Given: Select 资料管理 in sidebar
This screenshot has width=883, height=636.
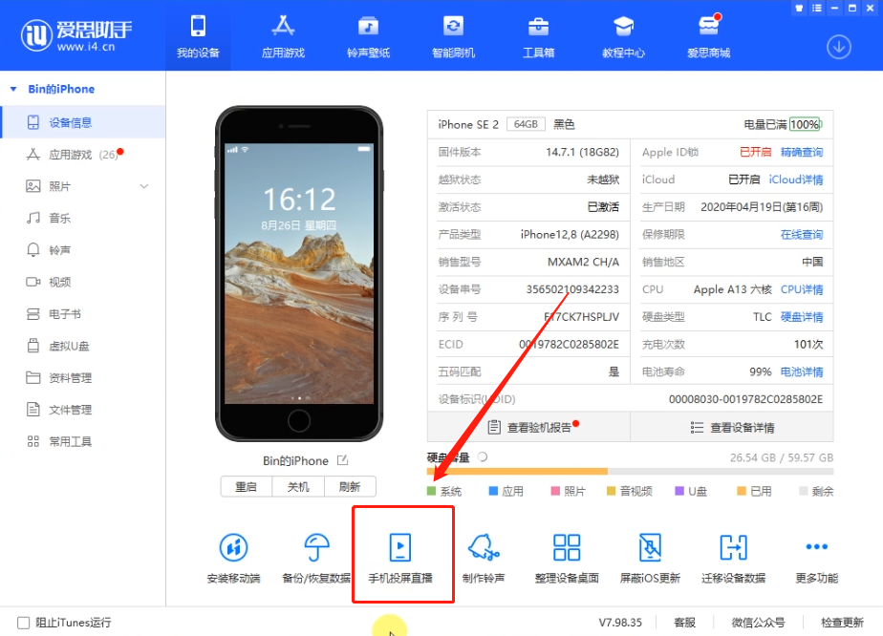Looking at the screenshot, I should pyautogui.click(x=83, y=377).
